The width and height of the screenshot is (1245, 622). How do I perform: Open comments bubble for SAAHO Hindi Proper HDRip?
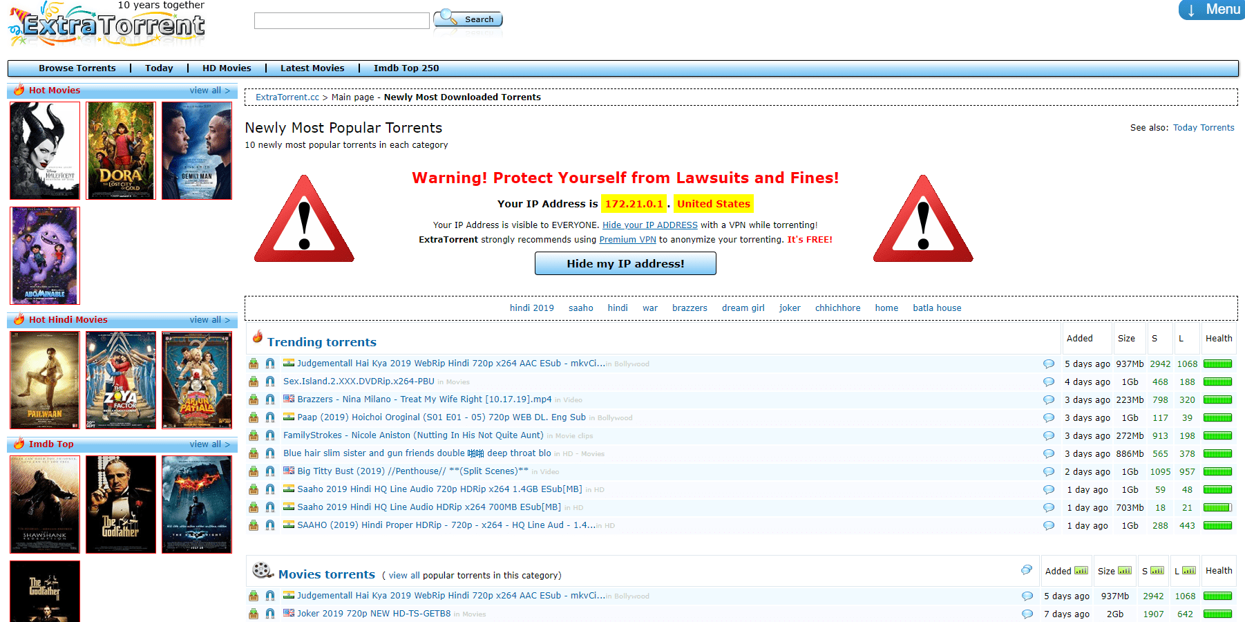[1049, 525]
